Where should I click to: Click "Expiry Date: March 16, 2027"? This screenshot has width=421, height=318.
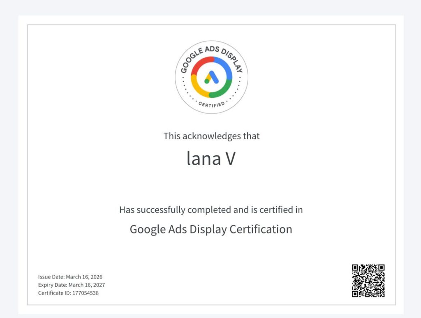72,285
